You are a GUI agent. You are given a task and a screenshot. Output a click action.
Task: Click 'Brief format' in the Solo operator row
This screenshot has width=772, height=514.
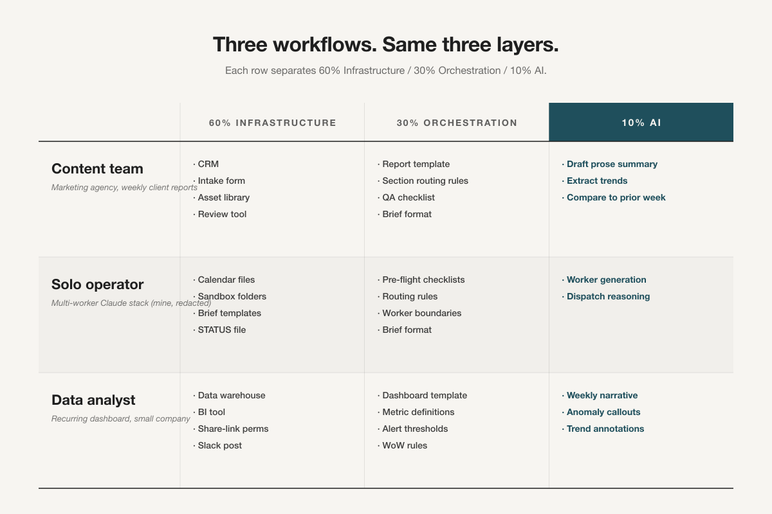pos(405,330)
